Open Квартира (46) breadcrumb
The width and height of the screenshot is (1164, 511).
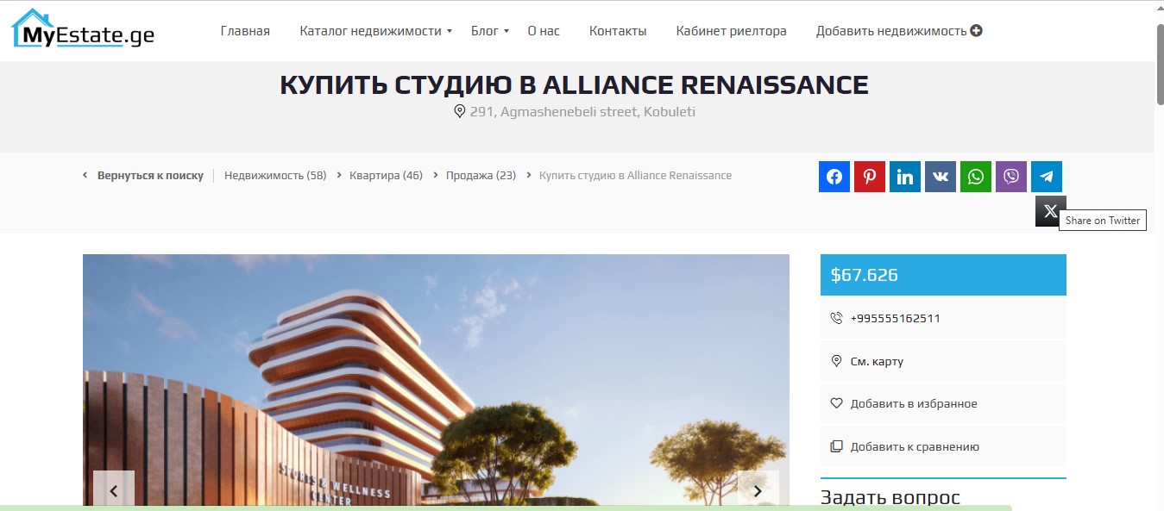[386, 176]
